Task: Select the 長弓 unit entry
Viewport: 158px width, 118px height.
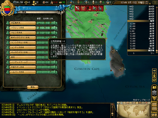Action: tap(23, 57)
